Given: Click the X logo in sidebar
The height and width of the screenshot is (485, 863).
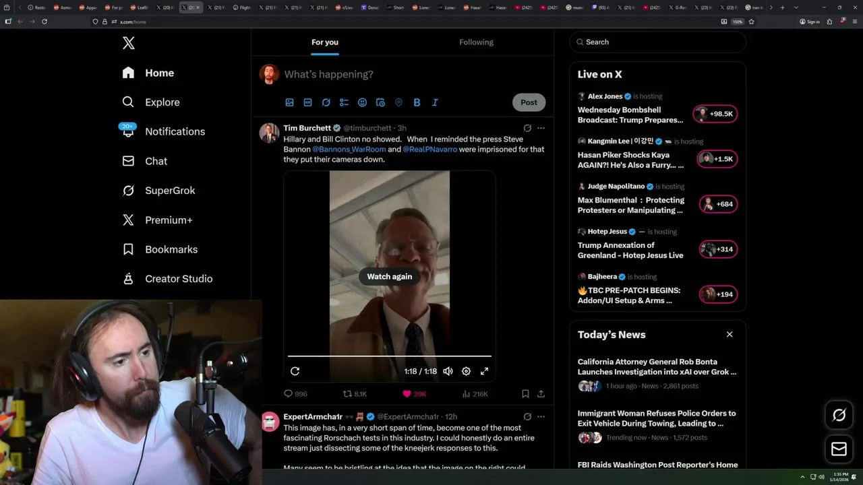Looking at the screenshot, I should point(129,43).
